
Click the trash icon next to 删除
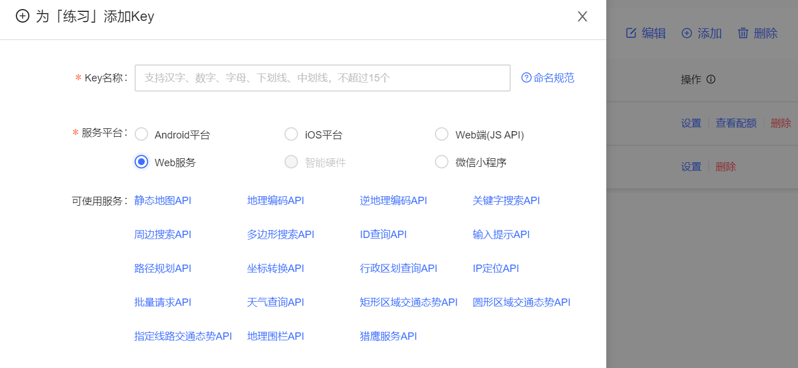click(743, 33)
